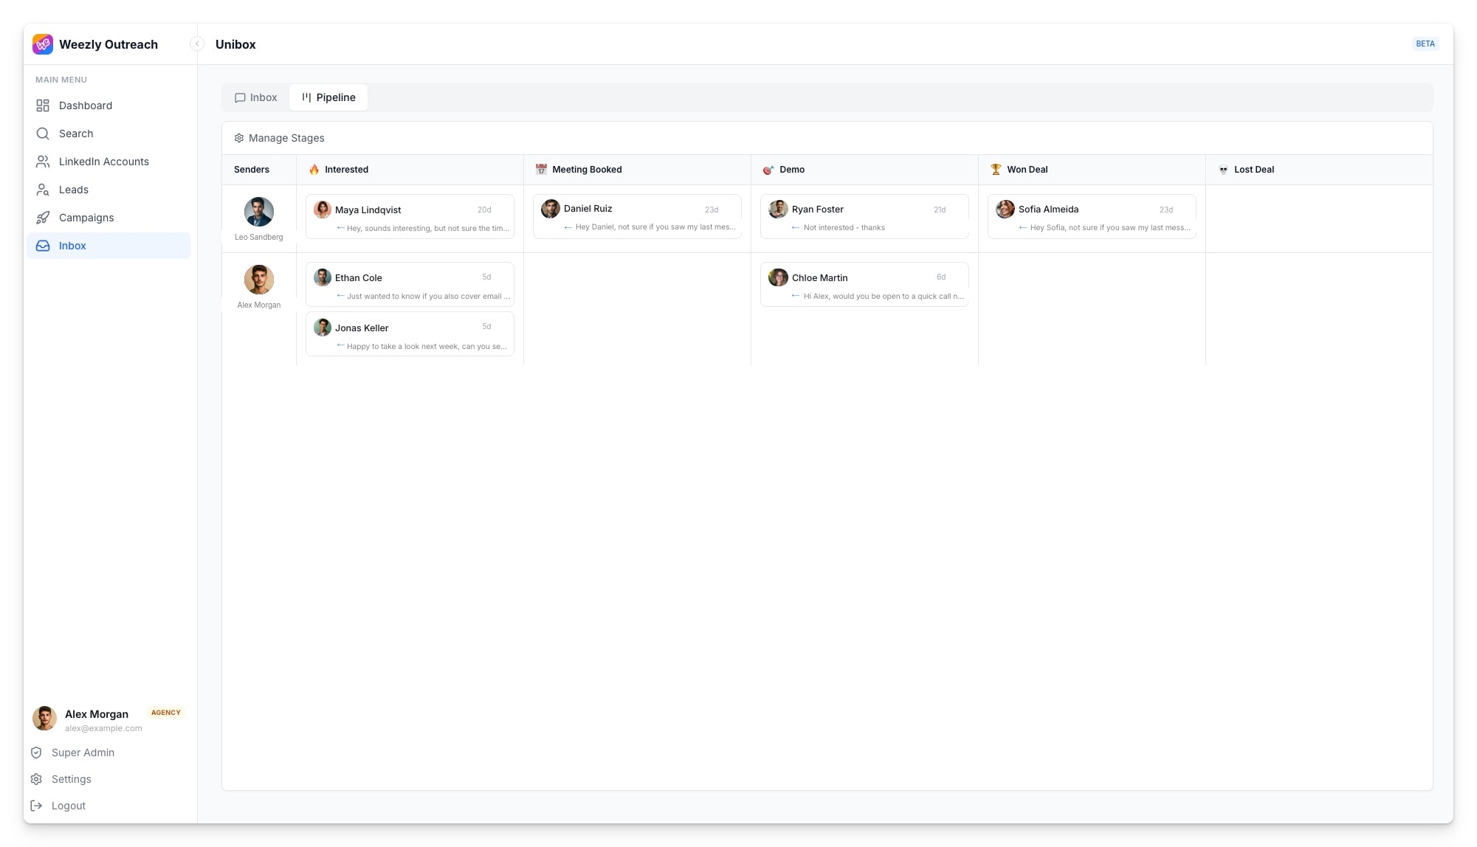This screenshot has width=1477, height=847.
Task: Click the Search magnifier icon
Action: point(43,134)
